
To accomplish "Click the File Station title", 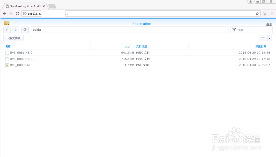I will (x=142, y=23).
